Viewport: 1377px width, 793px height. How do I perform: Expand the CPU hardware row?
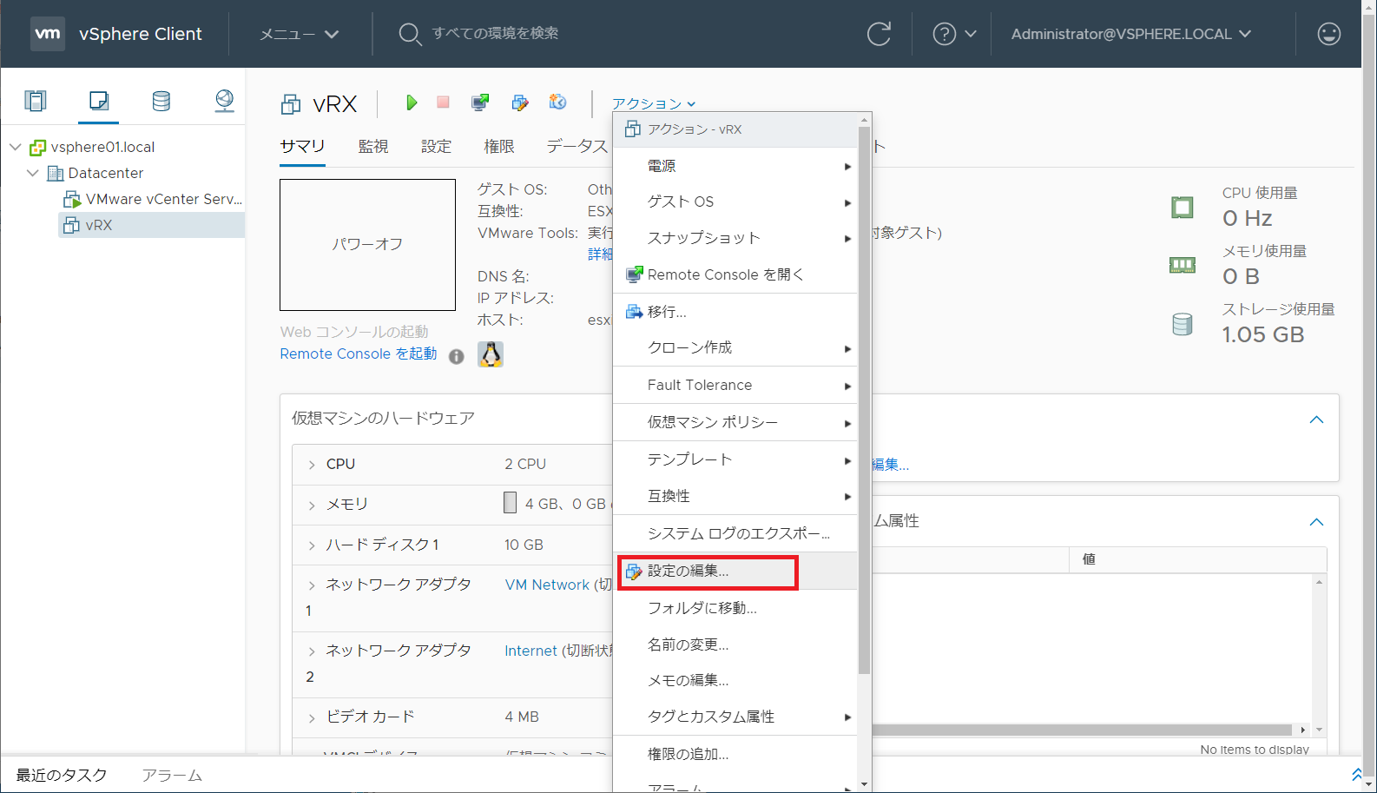[312, 465]
